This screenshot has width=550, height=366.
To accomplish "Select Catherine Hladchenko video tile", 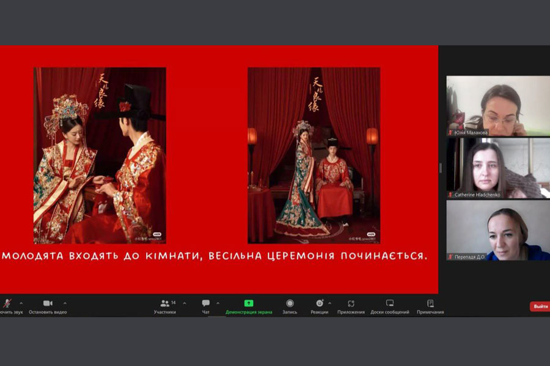I will pos(497,168).
